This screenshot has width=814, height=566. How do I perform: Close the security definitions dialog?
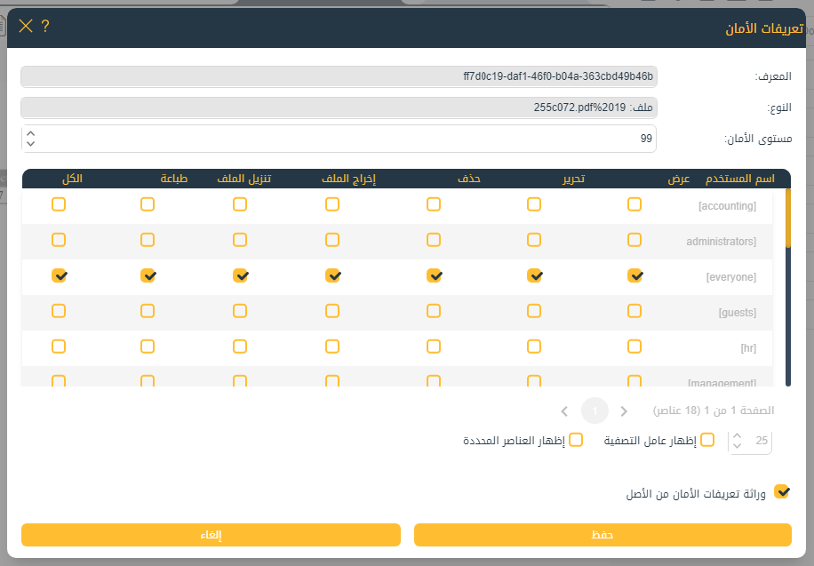coord(25,26)
